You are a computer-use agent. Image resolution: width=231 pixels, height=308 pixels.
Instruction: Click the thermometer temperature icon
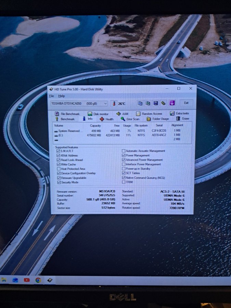(x=114, y=103)
